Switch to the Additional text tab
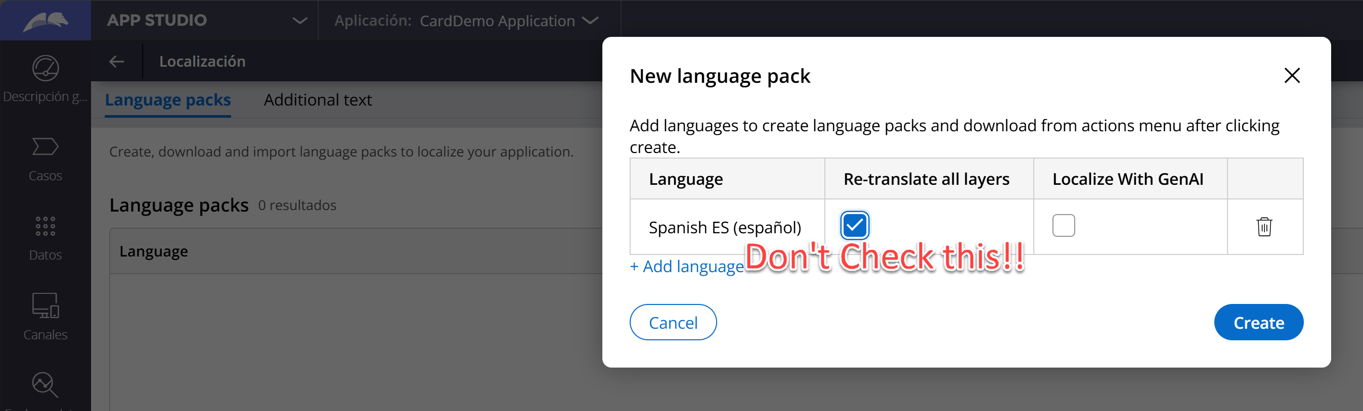 tap(318, 100)
